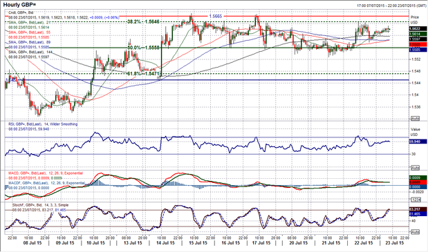Select the RSI 14 Wilder Smoothing label

click(x=43, y=124)
